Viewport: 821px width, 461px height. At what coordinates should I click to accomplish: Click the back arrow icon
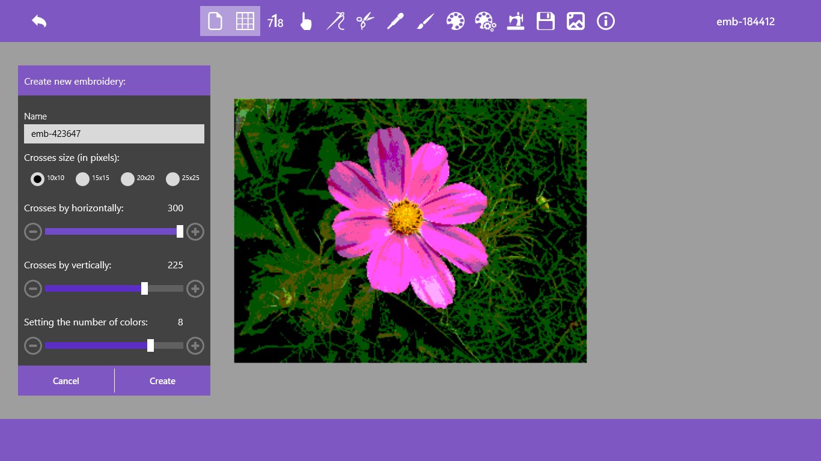[x=39, y=22]
